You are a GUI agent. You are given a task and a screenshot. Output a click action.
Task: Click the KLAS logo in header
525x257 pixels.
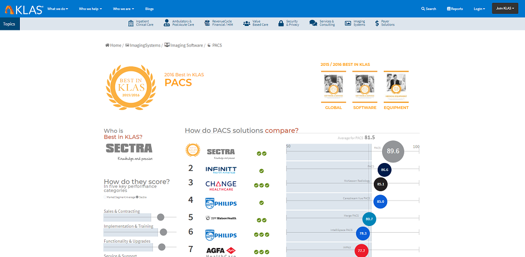[x=24, y=9]
